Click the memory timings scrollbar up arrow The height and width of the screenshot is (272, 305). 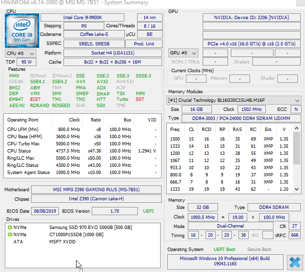click(x=296, y=128)
